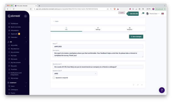The width and height of the screenshot is (172, 102).
Task: Click the VPN button in the browser
Action: click(x=148, y=9)
